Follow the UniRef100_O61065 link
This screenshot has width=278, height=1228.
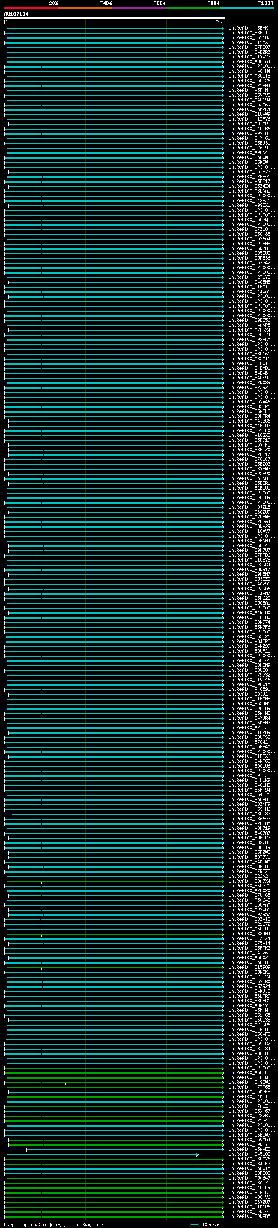pos(249,1015)
